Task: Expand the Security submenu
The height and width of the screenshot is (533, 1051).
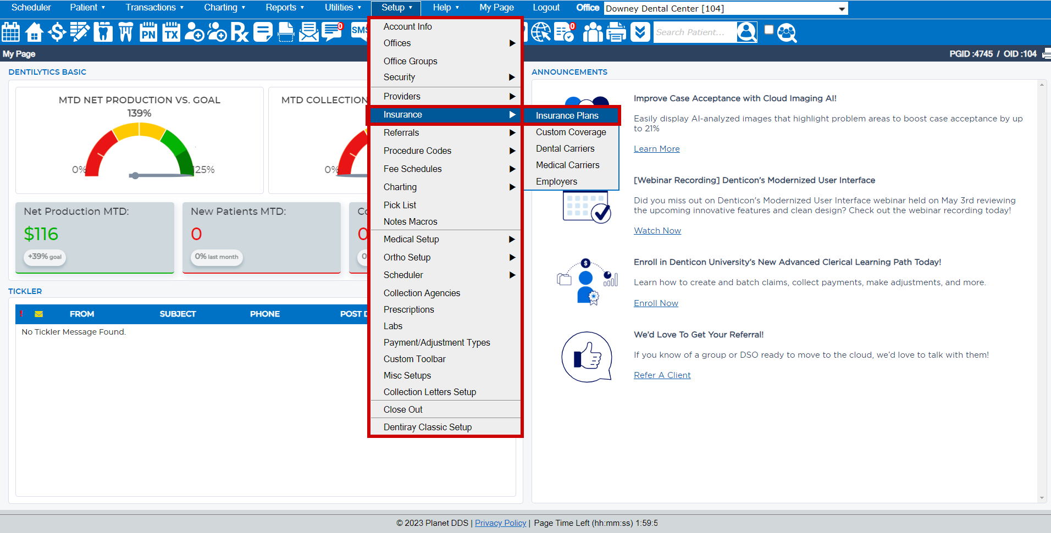Action: 445,77
